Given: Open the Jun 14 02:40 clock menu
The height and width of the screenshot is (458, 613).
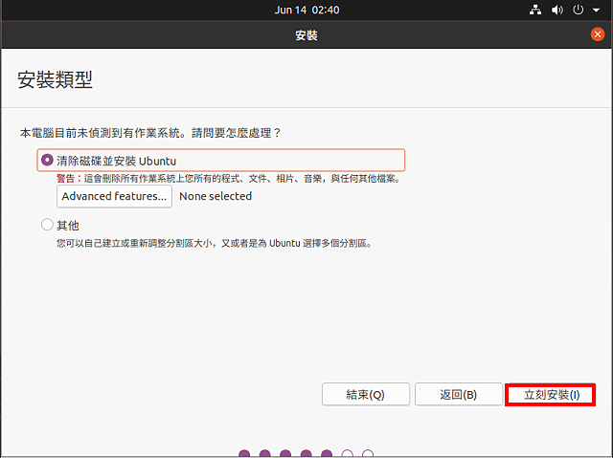Looking at the screenshot, I should tap(306, 10).
